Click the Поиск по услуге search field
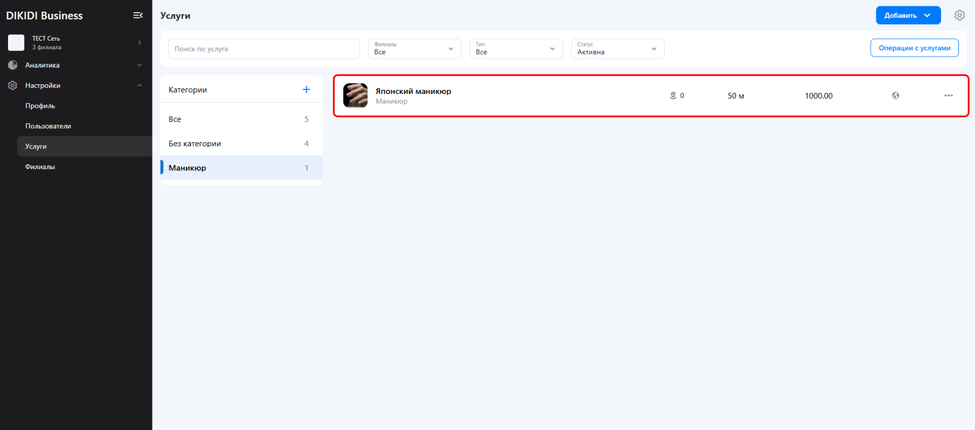The width and height of the screenshot is (975, 430). point(264,49)
